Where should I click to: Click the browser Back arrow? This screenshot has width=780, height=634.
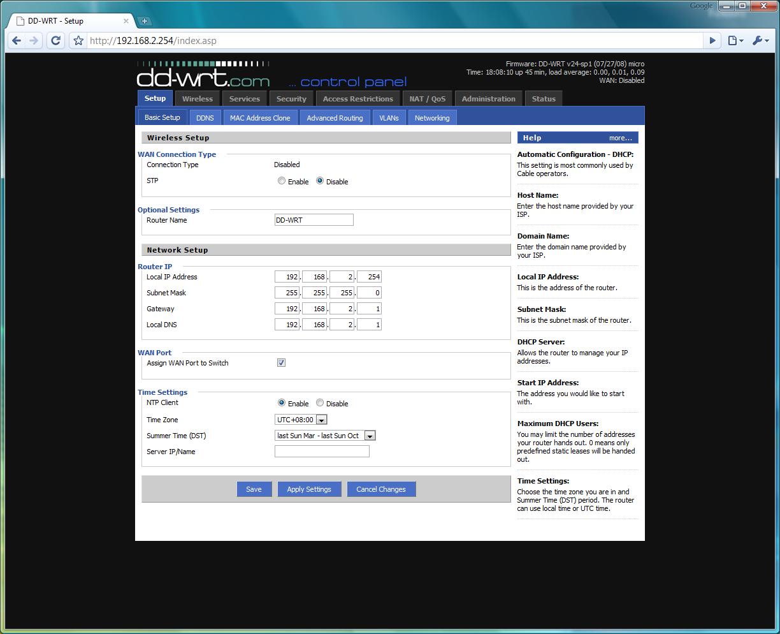[17, 41]
